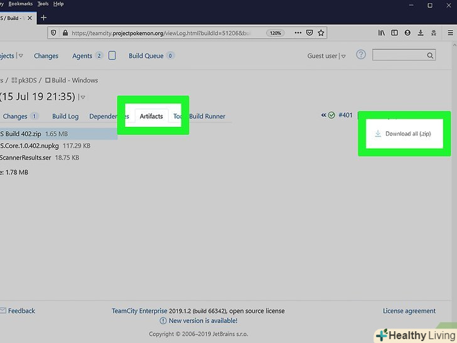Download the Build 402.zip artifact

click(20, 134)
